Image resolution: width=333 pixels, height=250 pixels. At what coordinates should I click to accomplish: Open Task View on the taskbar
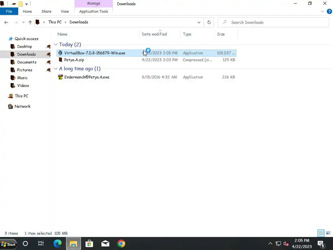[41, 243]
